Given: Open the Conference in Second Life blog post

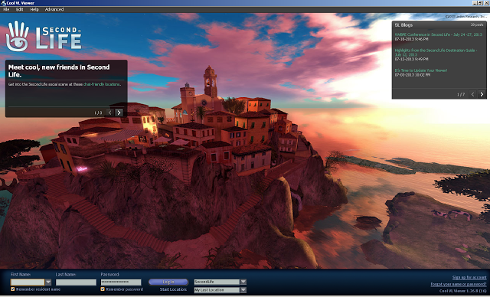Looking at the screenshot, I should pos(439,34).
